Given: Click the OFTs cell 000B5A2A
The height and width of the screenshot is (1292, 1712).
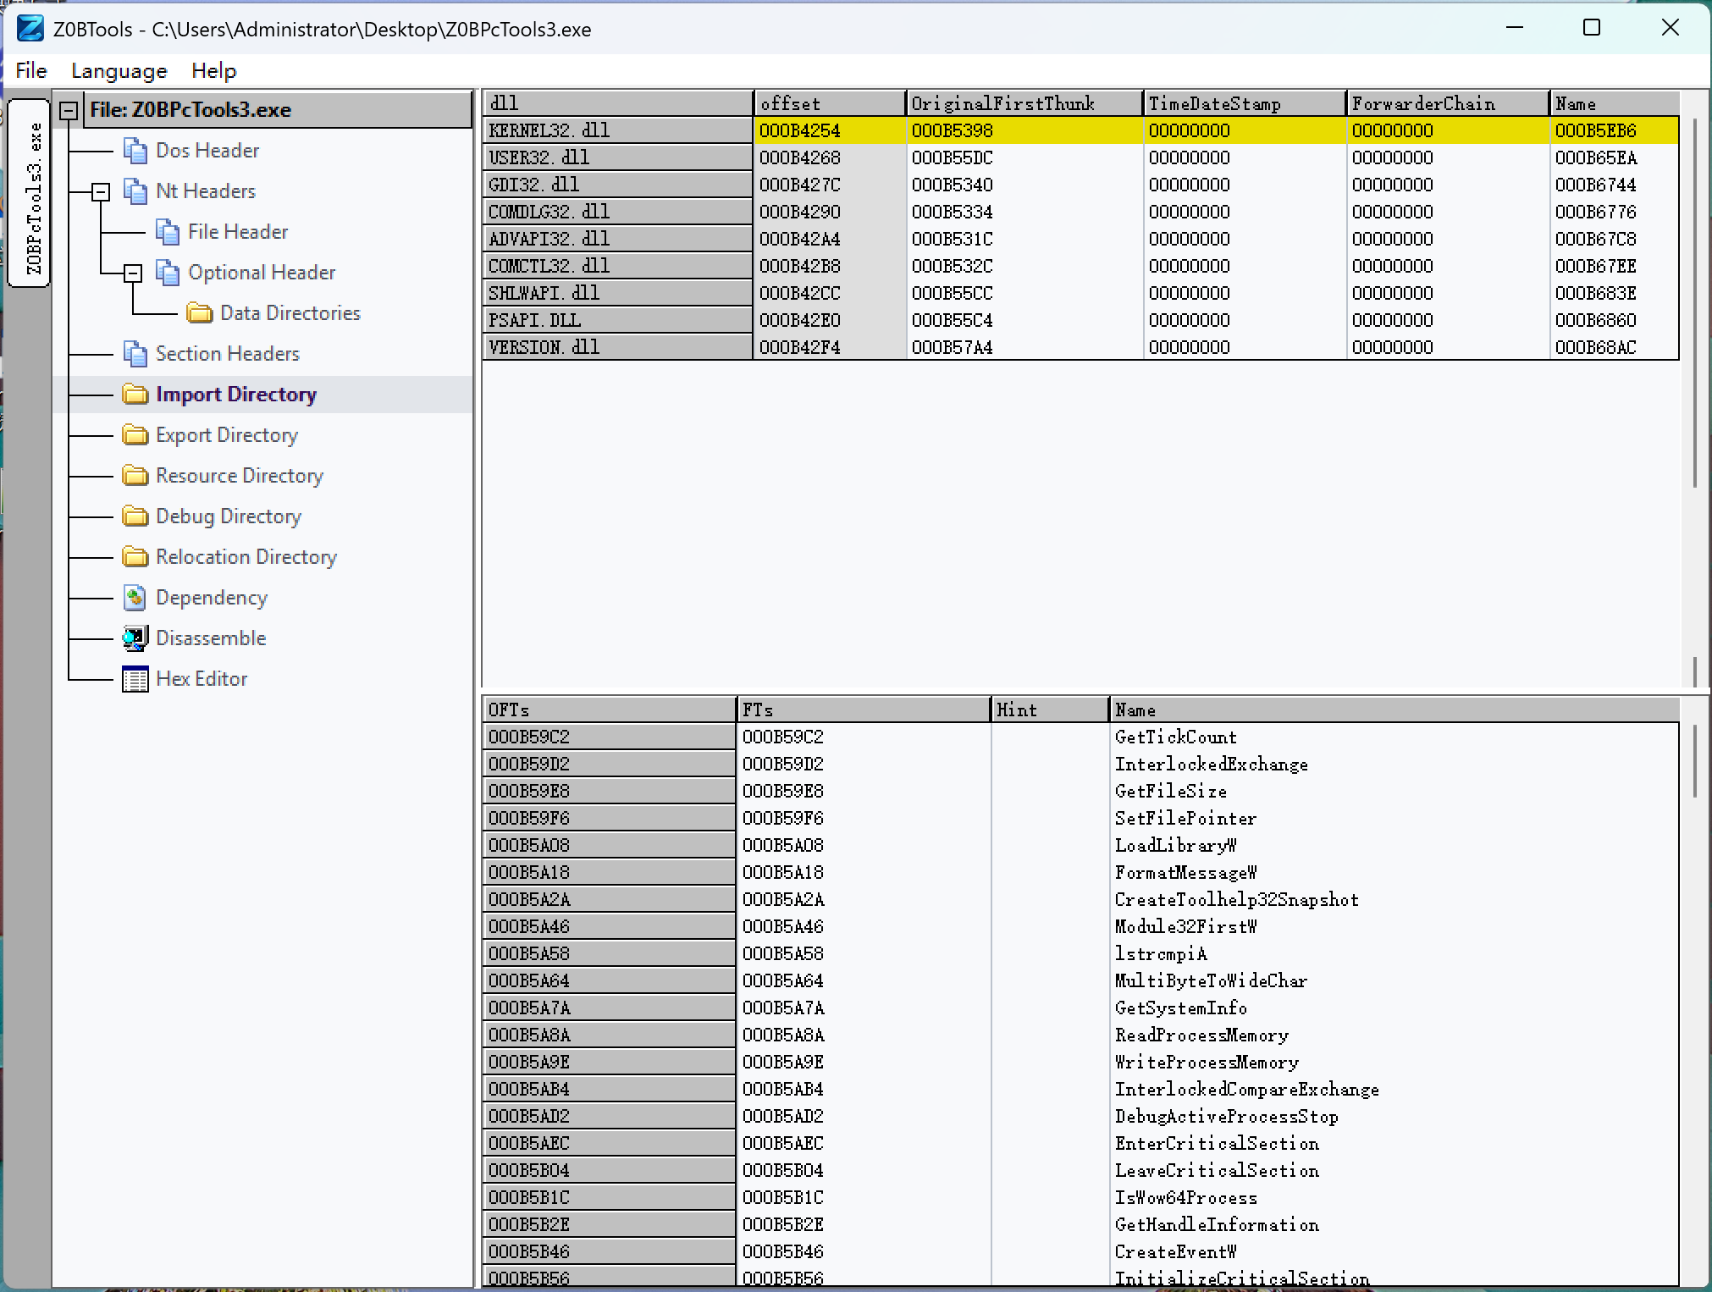Looking at the screenshot, I should [609, 899].
